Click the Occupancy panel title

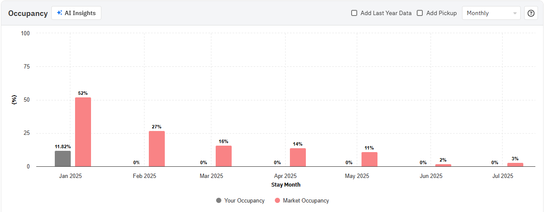click(x=28, y=13)
